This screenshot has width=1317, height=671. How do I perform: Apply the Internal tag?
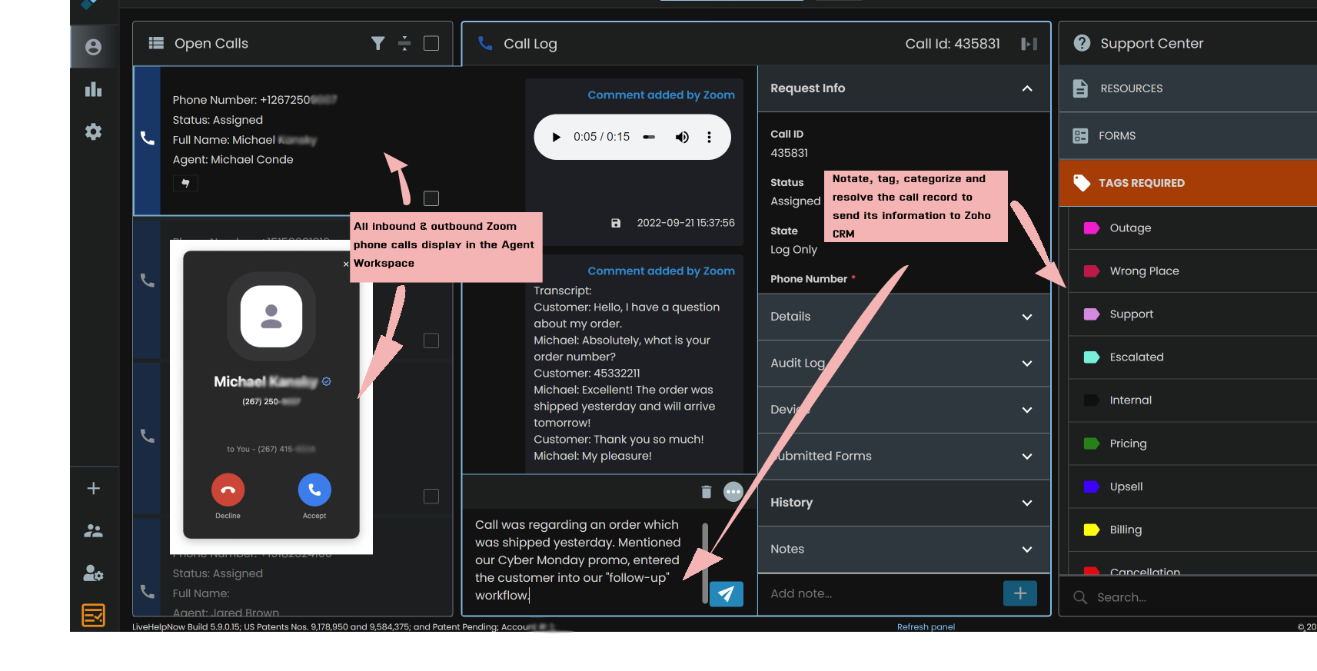[1192, 400]
